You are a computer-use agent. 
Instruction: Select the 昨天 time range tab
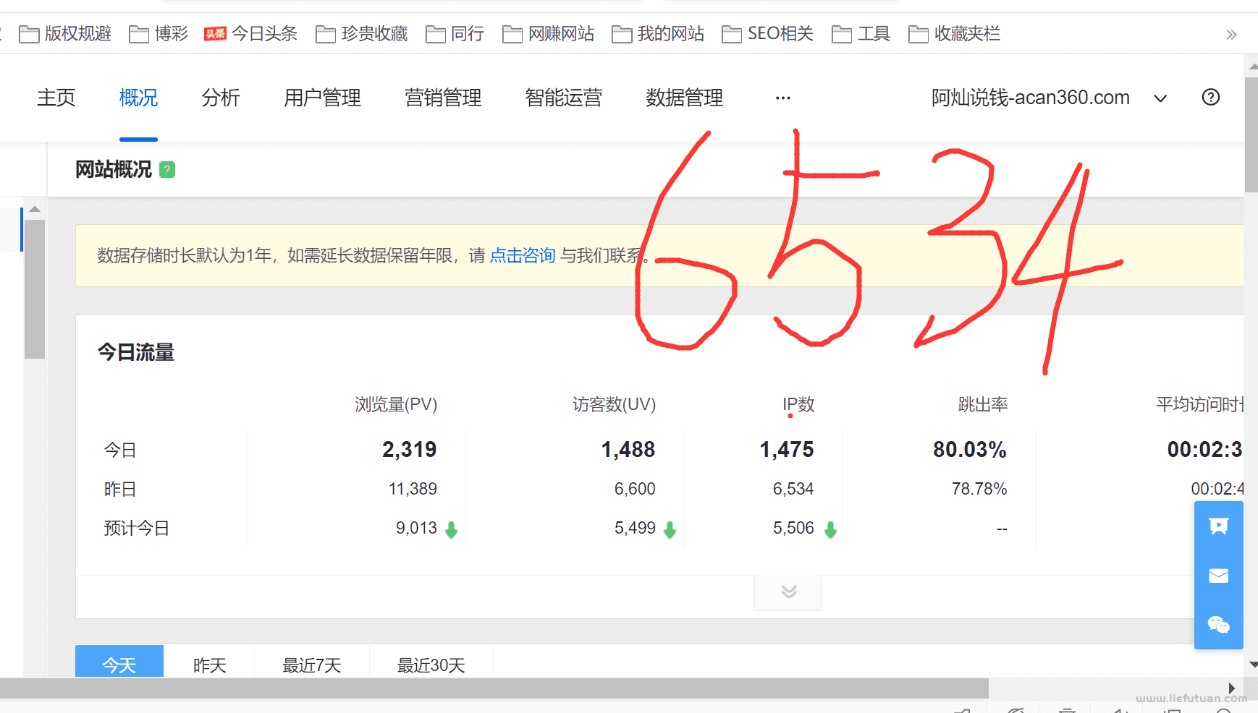[209, 662]
